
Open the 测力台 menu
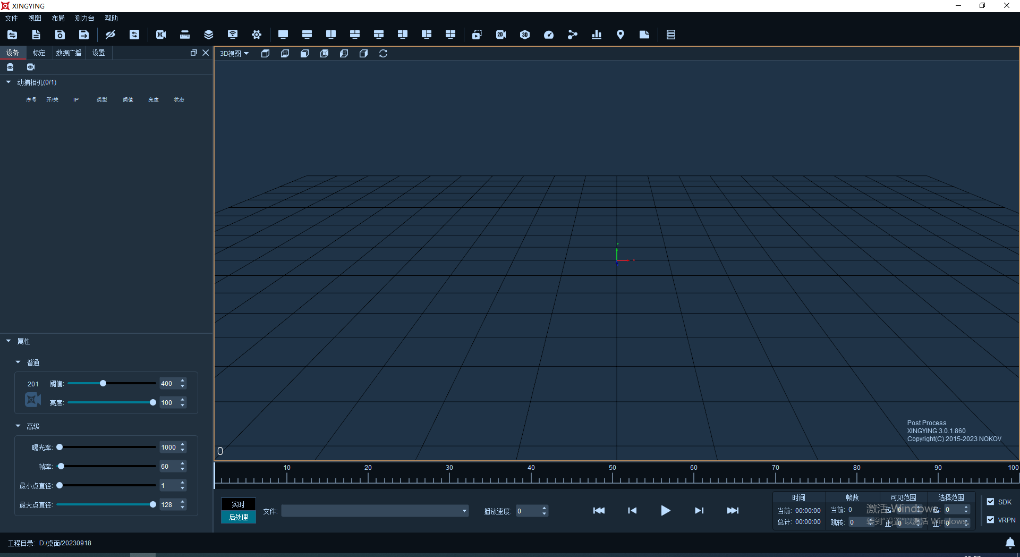pyautogui.click(x=84, y=18)
